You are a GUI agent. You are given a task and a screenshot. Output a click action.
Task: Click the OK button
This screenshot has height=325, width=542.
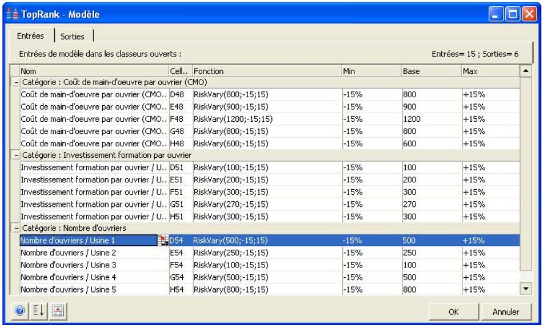[x=453, y=312]
